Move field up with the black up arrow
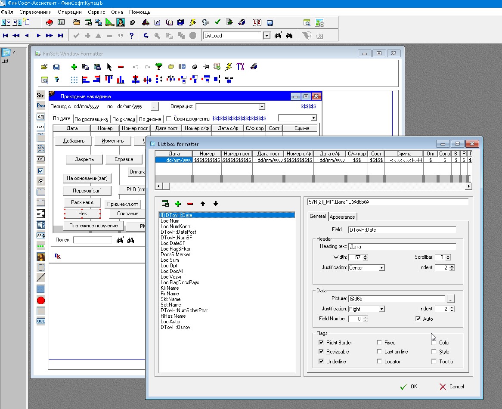The image size is (502, 409). coord(203,204)
